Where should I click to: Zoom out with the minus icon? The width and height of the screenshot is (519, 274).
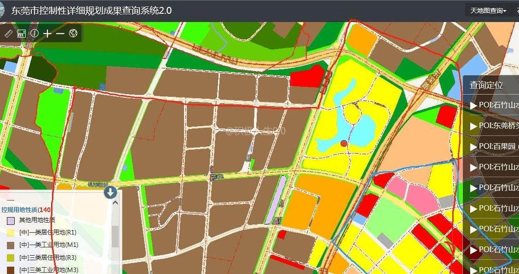pyautogui.click(x=60, y=34)
